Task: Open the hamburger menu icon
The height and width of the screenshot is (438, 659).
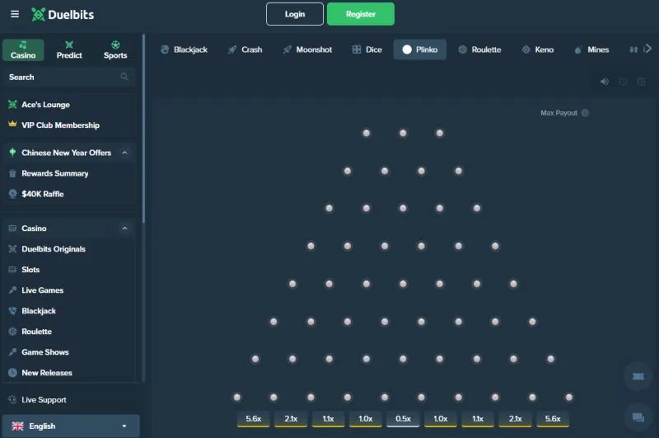Action: coord(15,14)
